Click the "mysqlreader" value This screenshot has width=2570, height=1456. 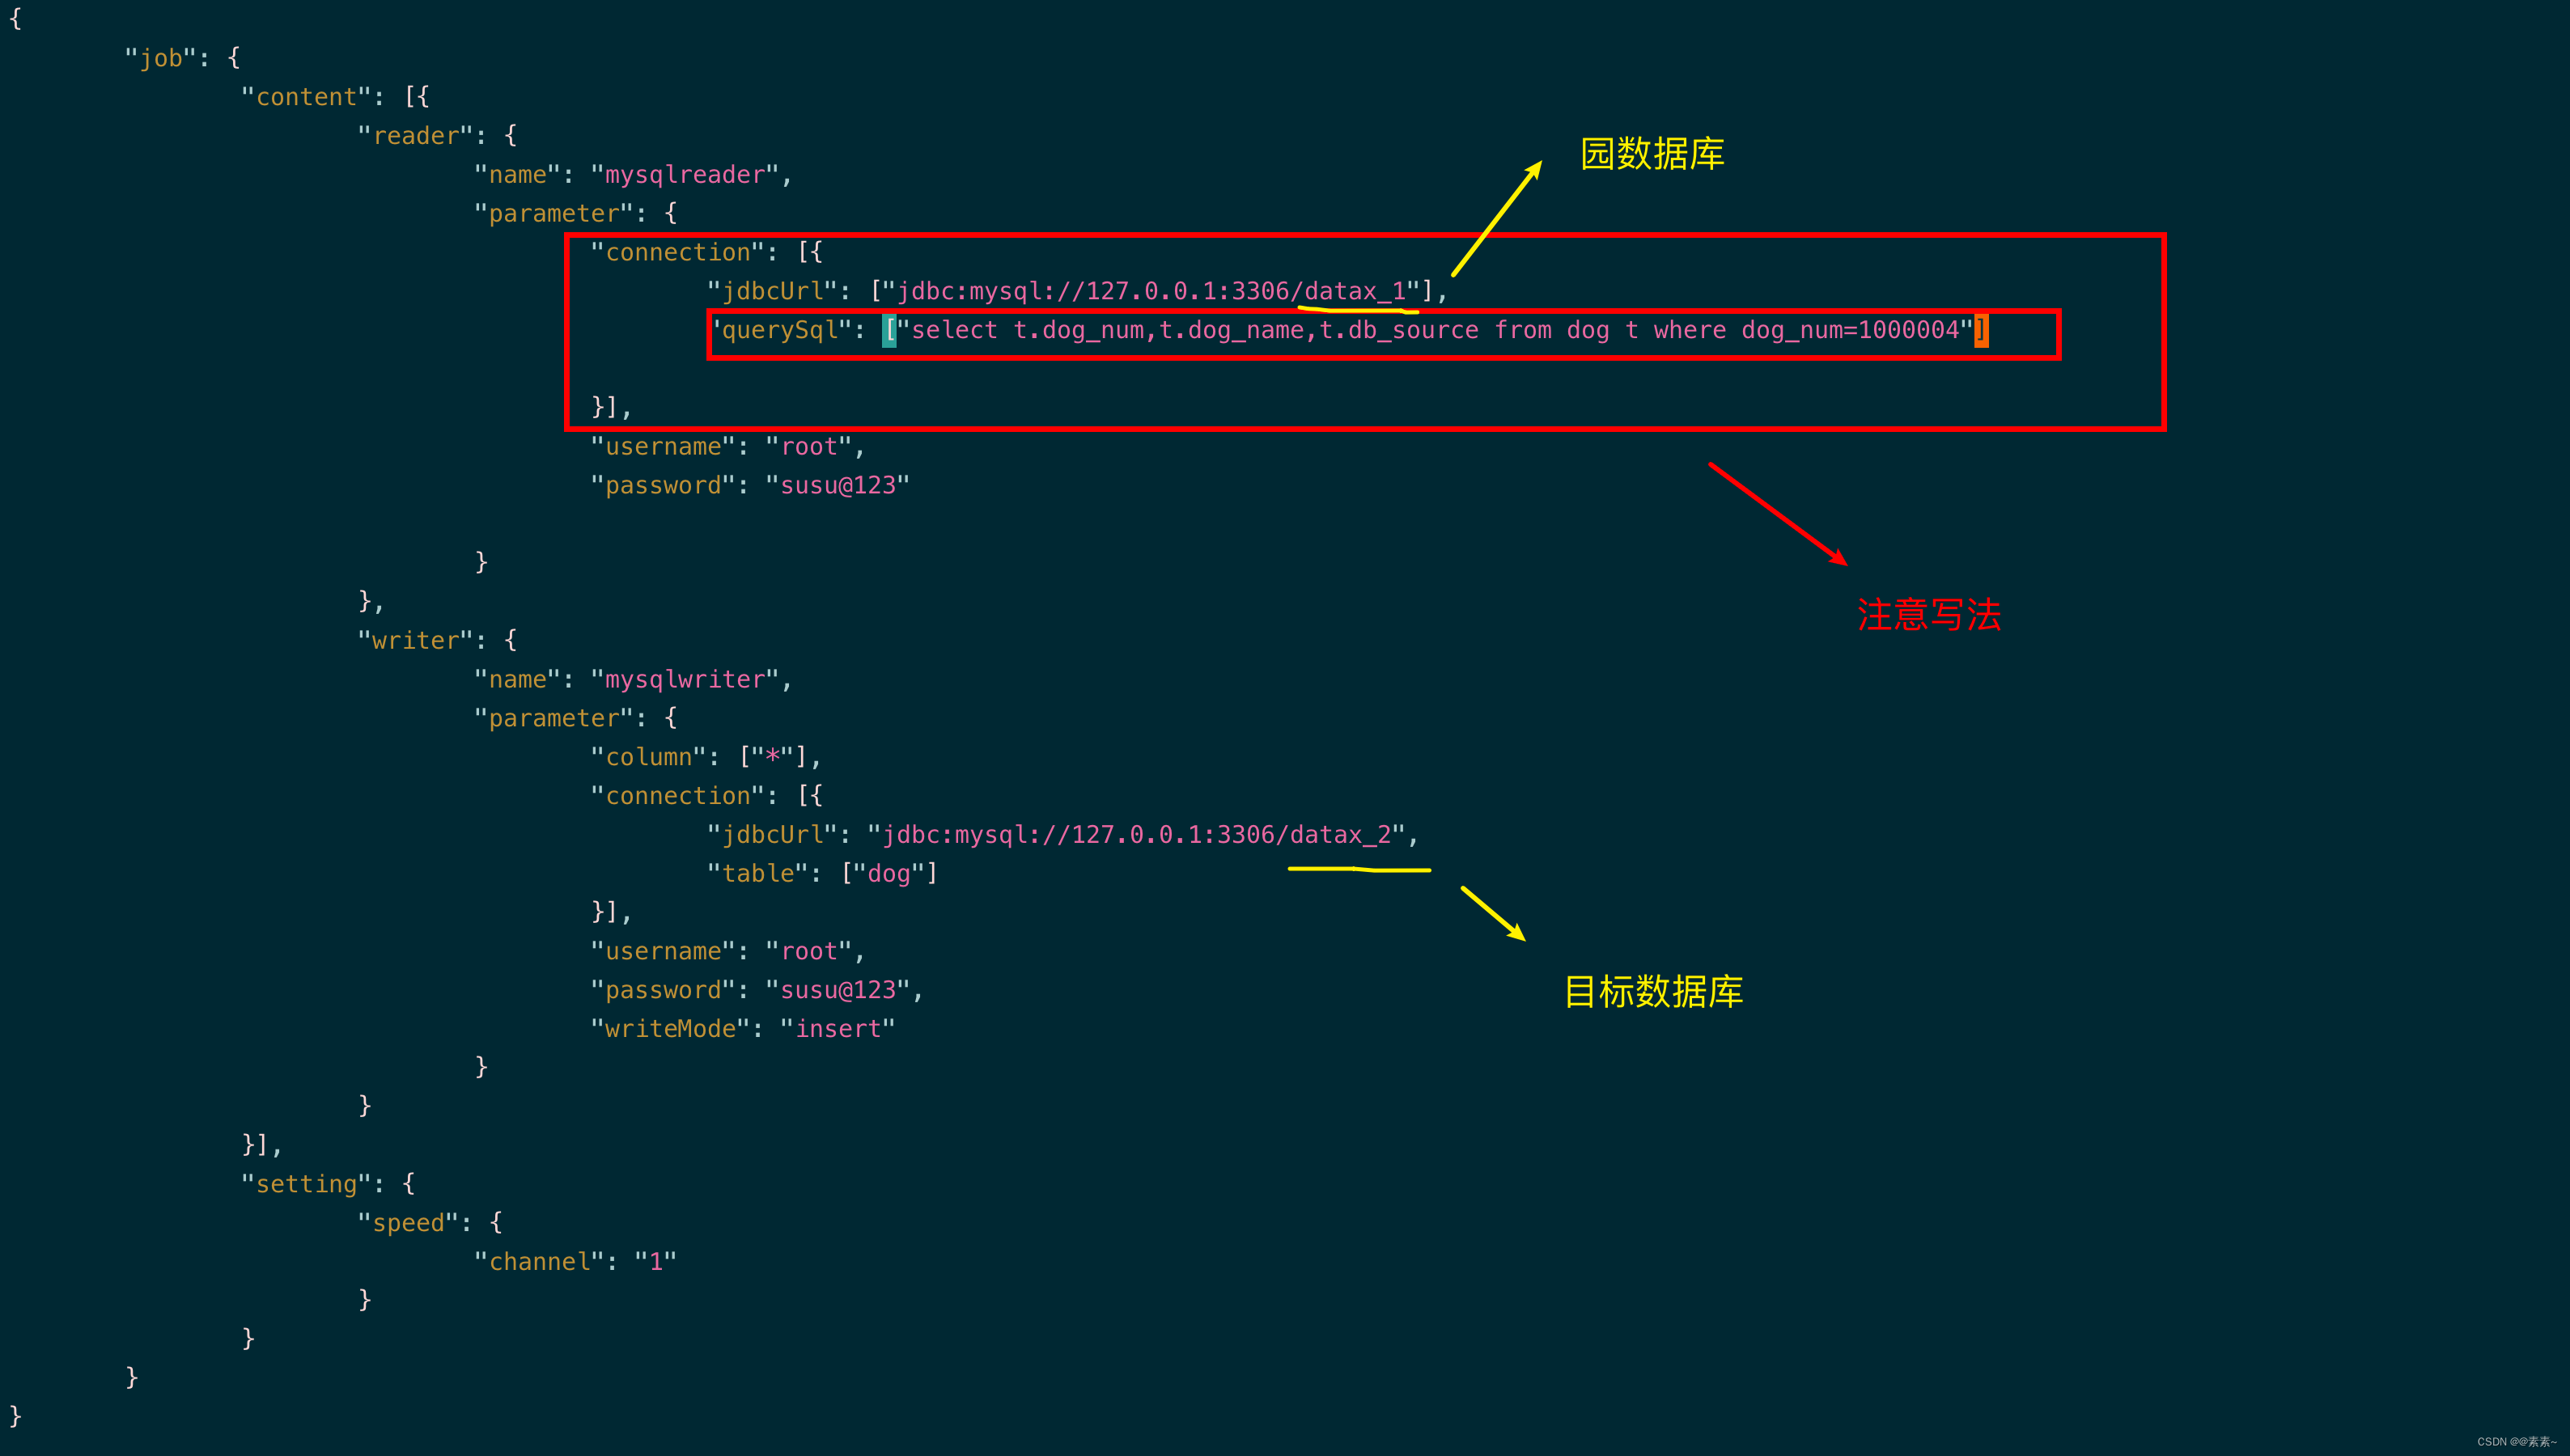[x=685, y=175]
